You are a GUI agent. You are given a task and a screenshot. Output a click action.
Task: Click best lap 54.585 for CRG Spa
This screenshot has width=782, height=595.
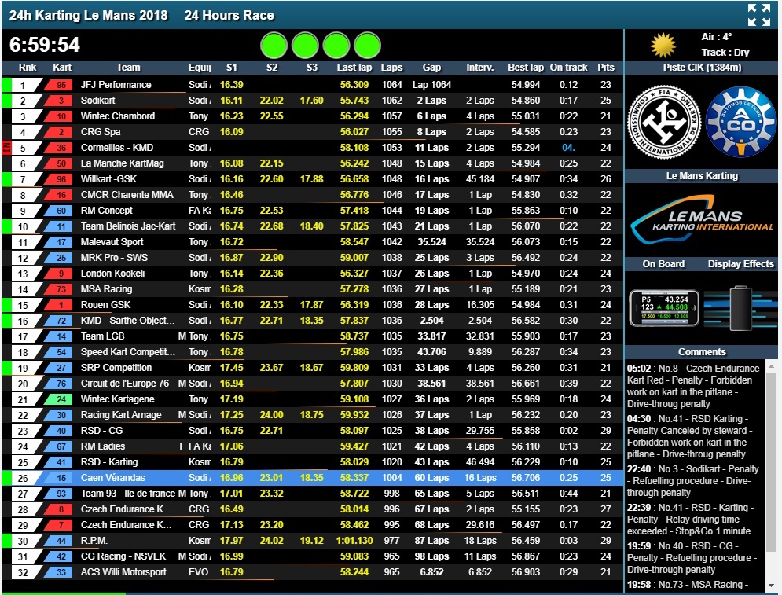[x=526, y=132]
